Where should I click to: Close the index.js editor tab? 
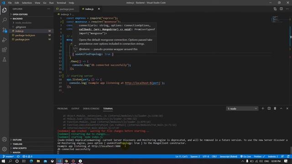(x=99, y=9)
